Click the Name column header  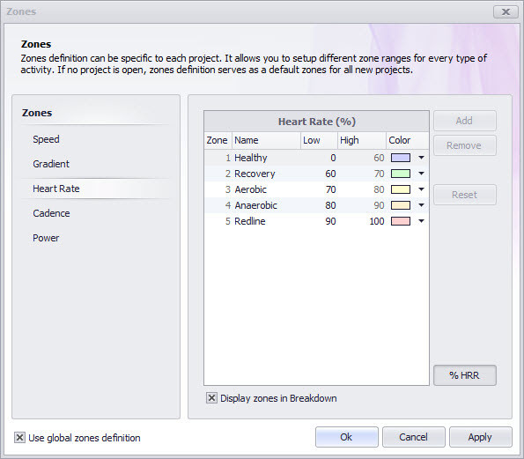(266, 140)
